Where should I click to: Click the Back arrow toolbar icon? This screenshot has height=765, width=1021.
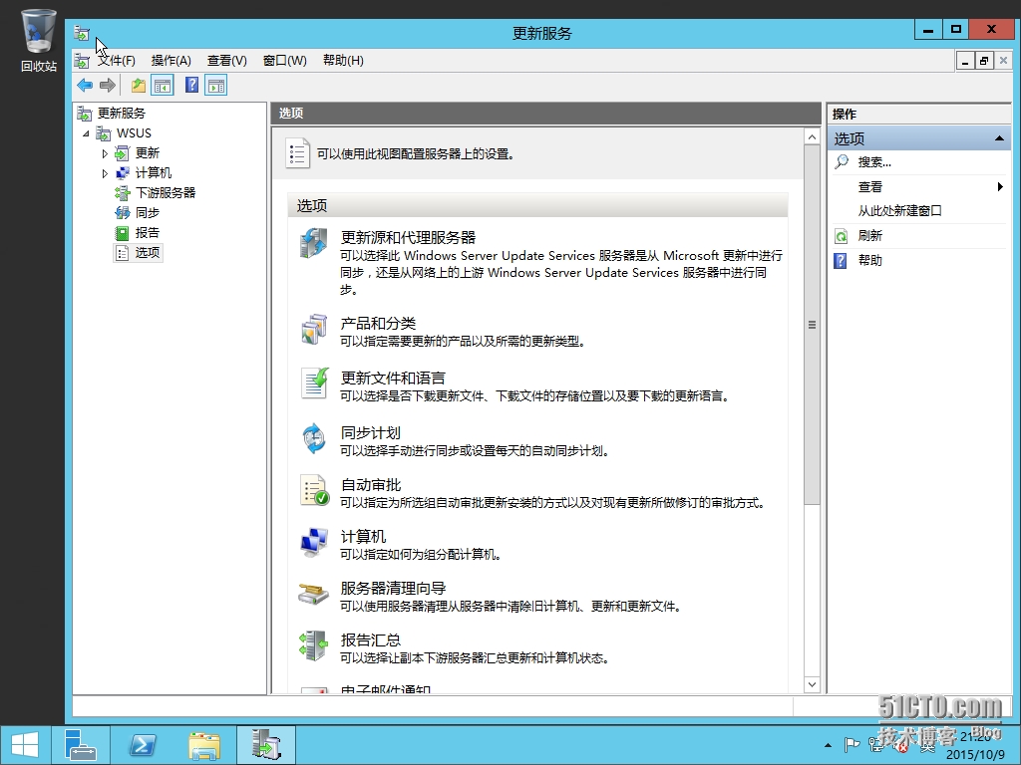pos(85,86)
